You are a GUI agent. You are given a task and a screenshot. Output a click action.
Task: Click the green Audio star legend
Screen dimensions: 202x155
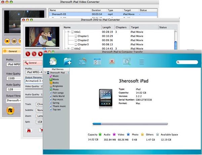click(x=100, y=134)
